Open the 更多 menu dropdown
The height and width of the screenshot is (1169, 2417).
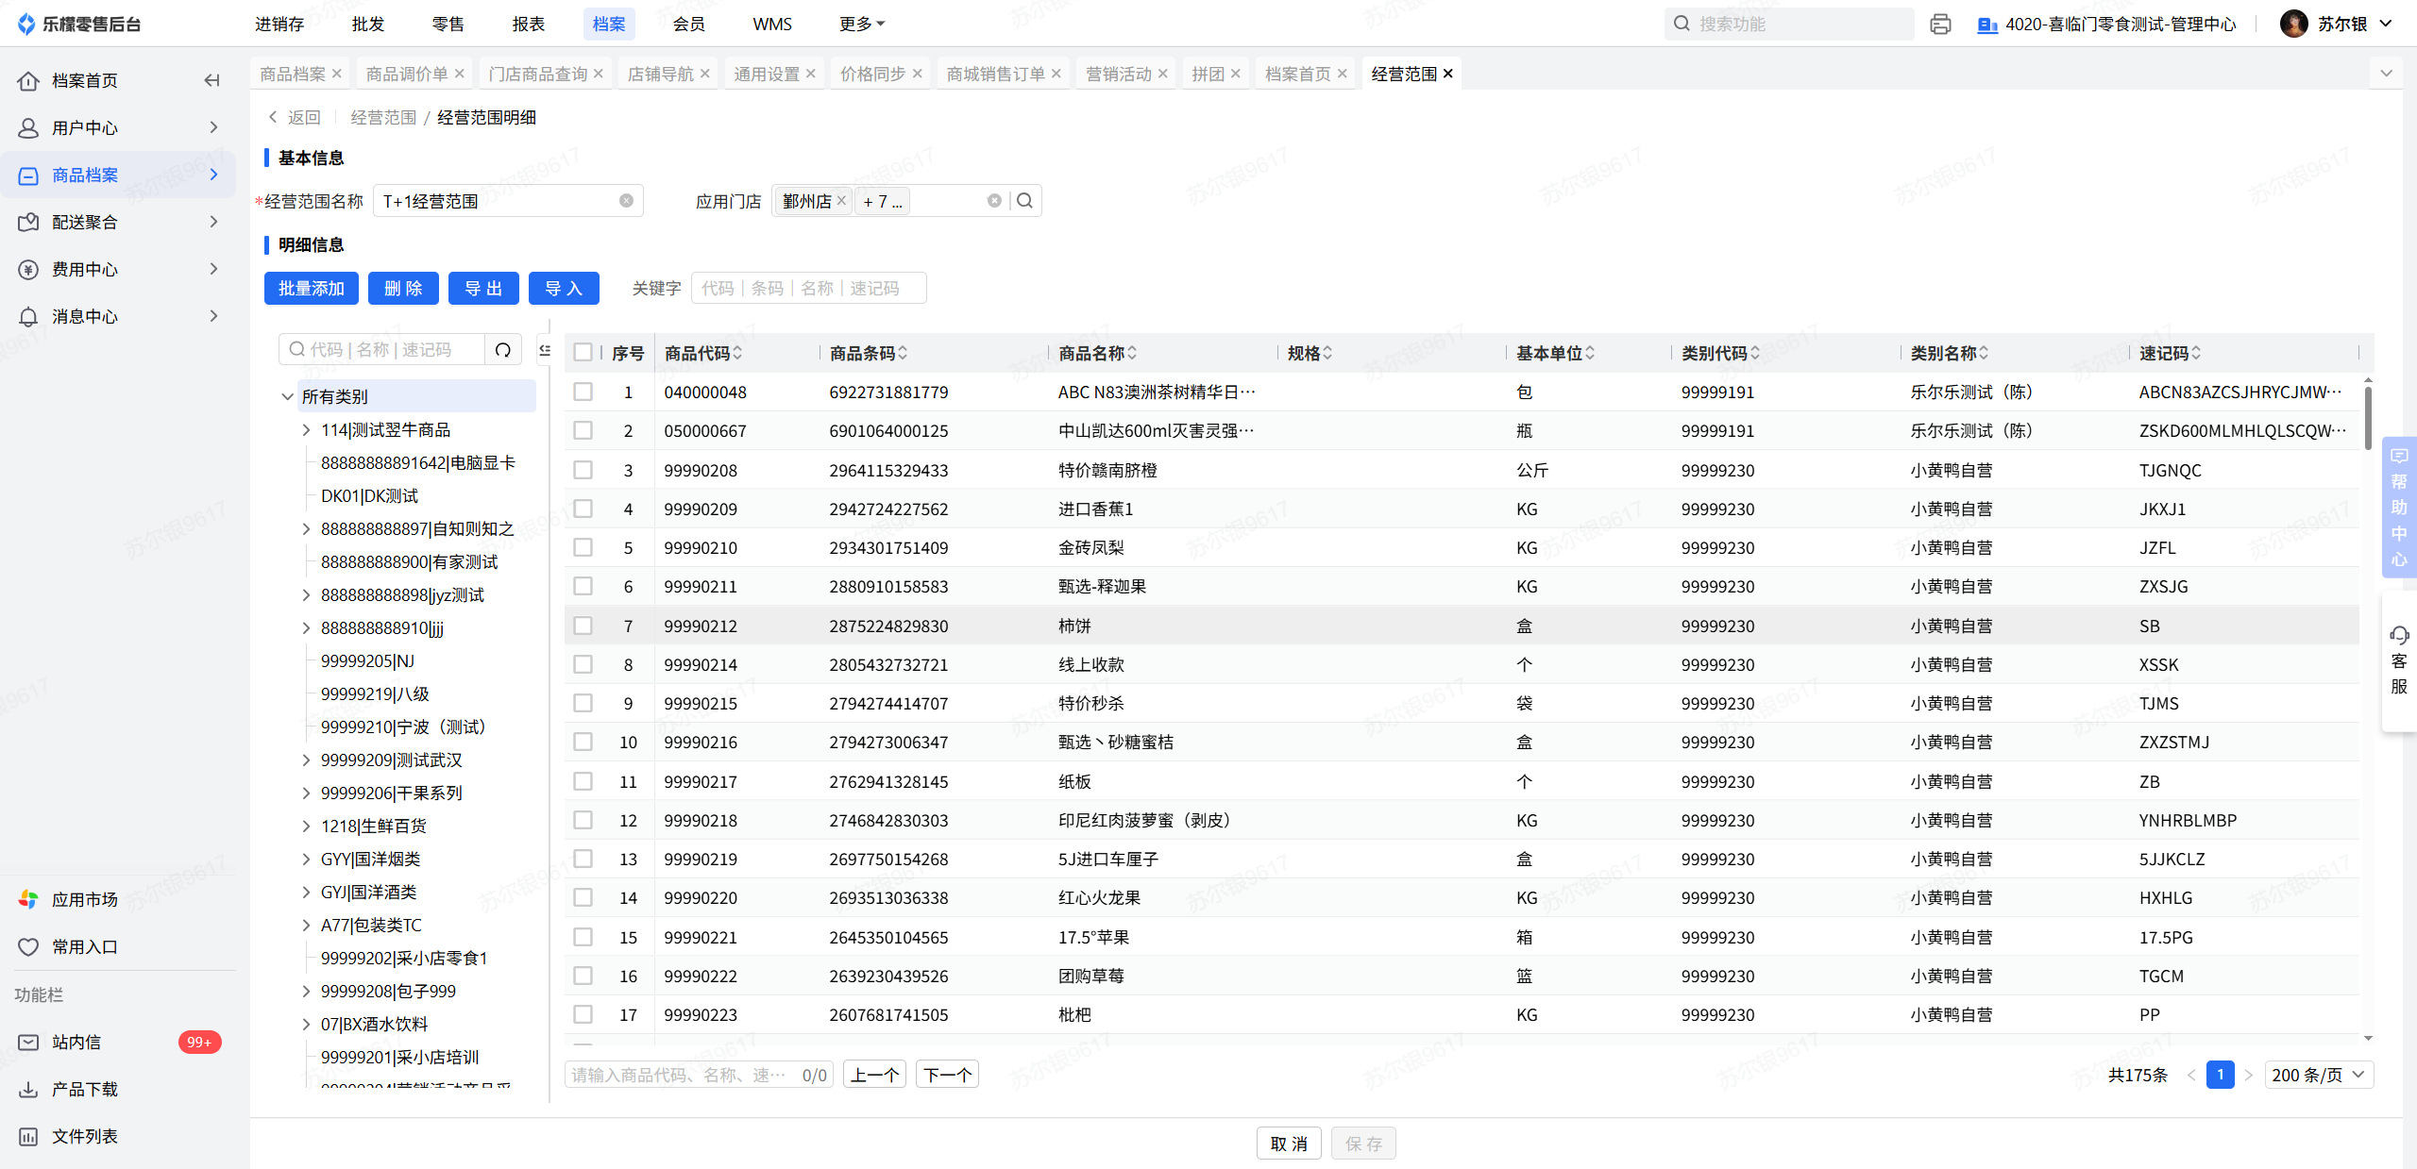tap(861, 25)
